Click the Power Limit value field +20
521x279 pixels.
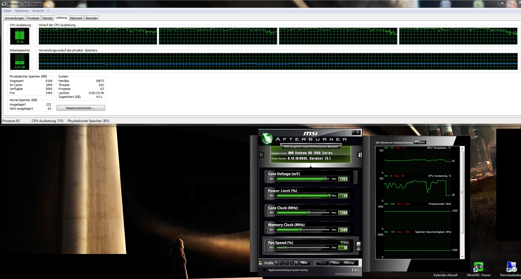343,196
